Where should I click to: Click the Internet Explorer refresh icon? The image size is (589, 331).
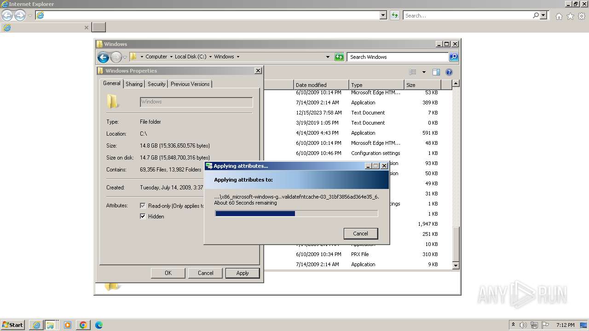394,15
